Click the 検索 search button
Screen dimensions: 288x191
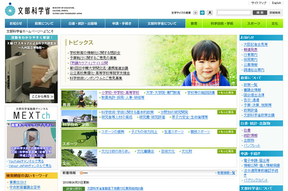pos(260,13)
